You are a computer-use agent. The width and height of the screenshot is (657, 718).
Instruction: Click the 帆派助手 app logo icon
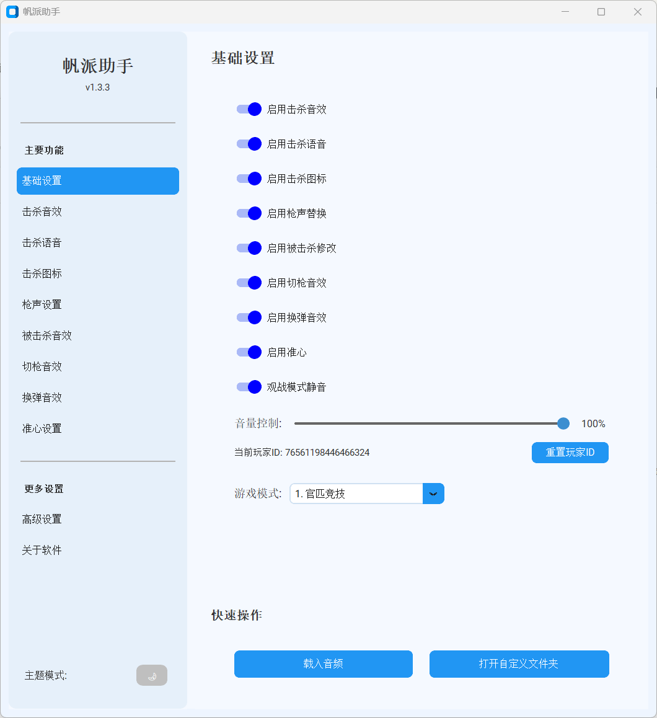click(x=12, y=12)
